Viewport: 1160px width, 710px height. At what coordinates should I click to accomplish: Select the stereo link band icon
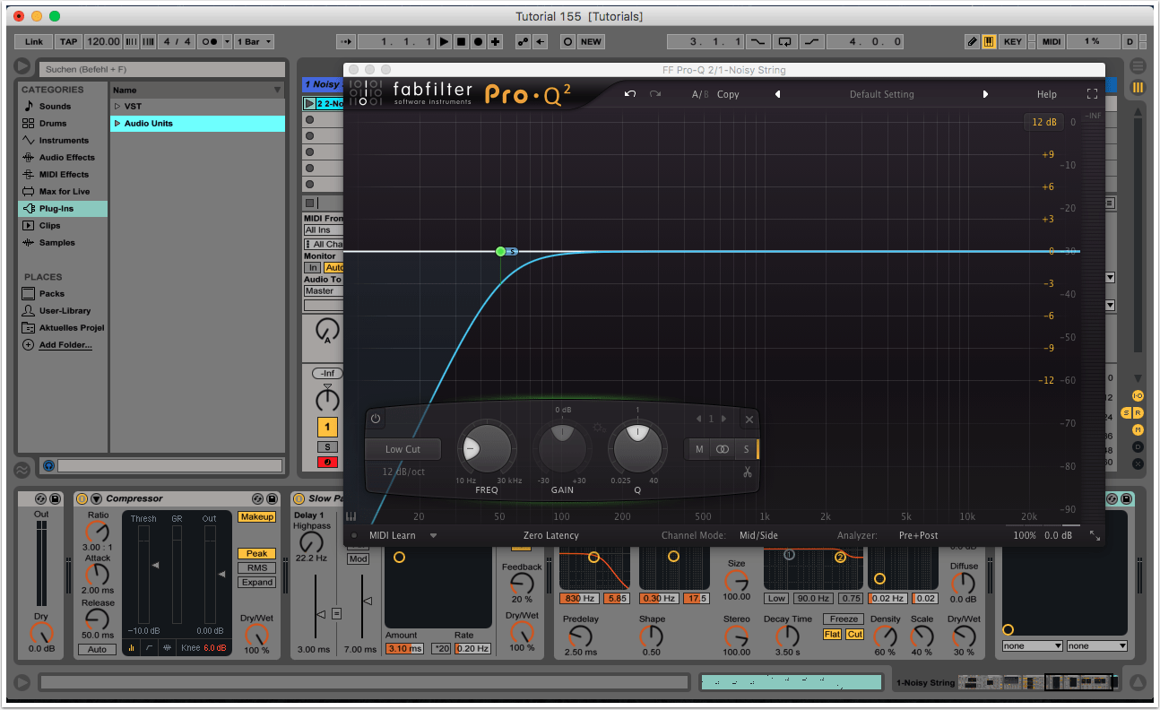coord(723,449)
